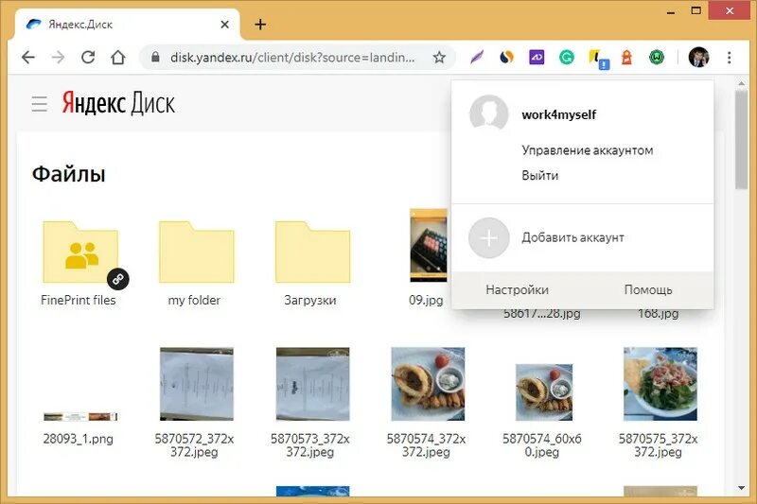Click the work4myself account name
This screenshot has height=504, width=757.
558,114
